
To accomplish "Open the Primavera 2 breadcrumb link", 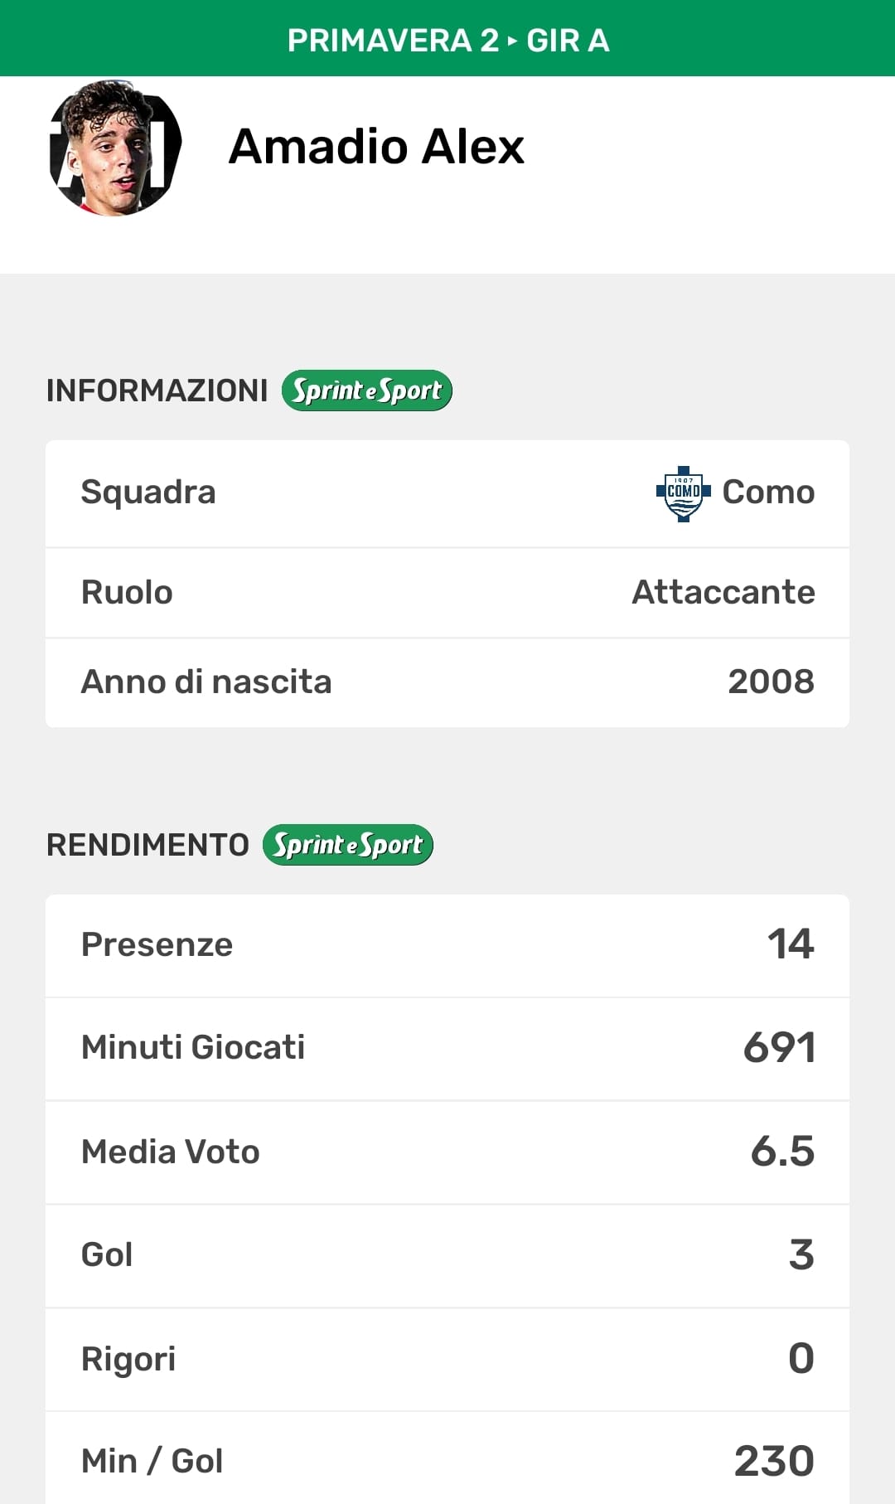I will (393, 40).
